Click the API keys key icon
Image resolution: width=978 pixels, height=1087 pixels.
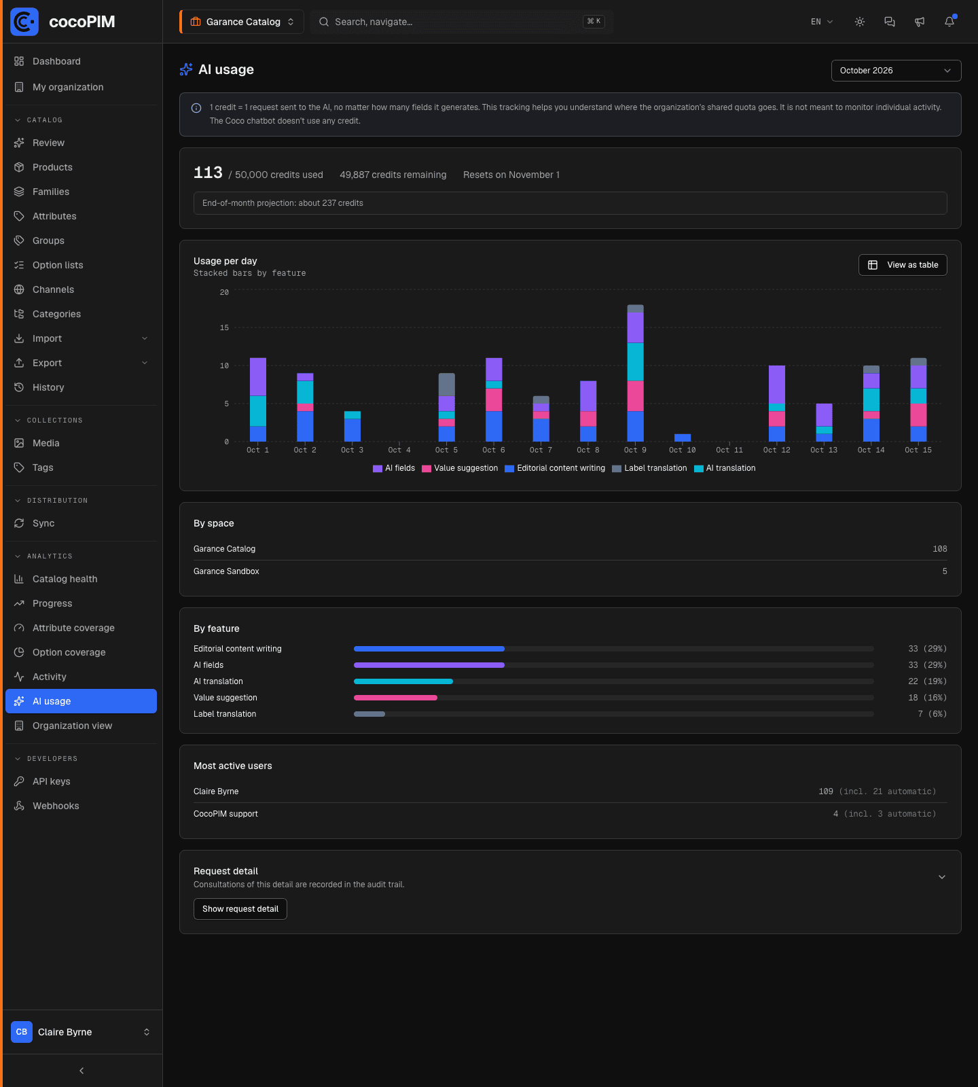pyautogui.click(x=19, y=781)
